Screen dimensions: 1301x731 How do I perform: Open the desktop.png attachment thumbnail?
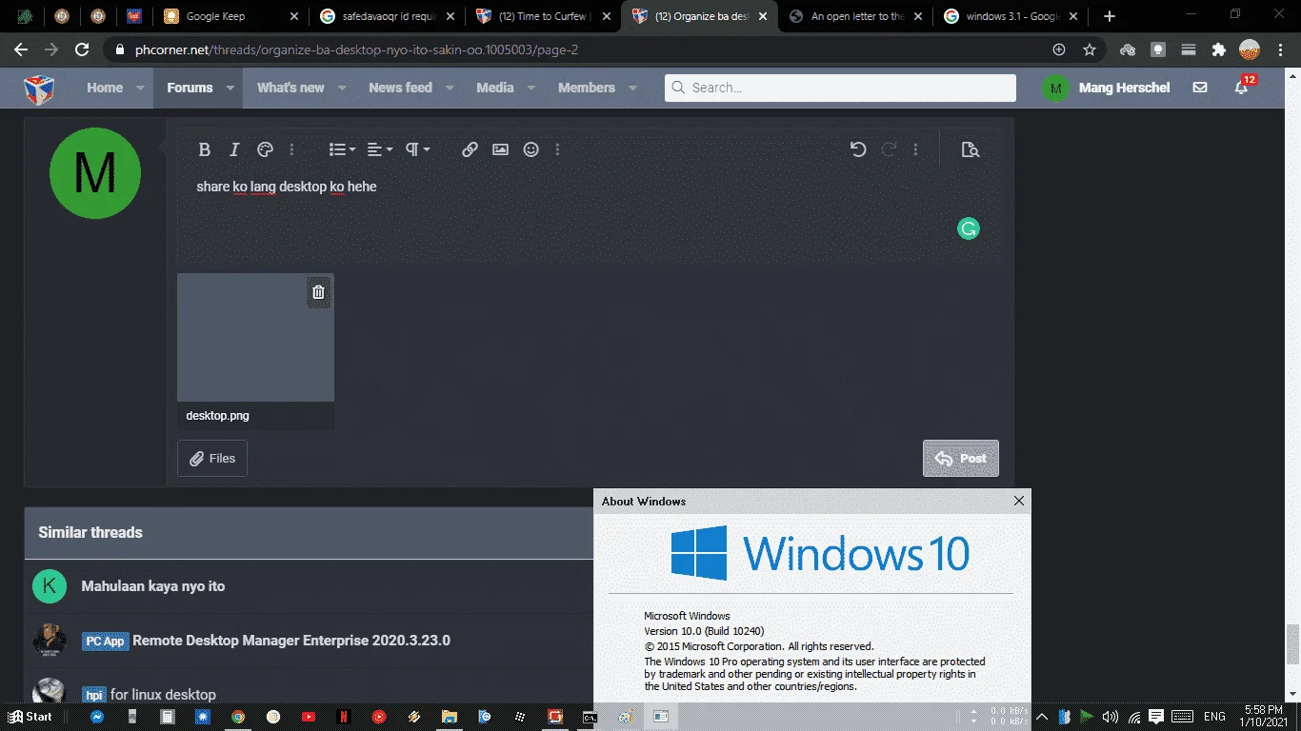[x=255, y=338]
